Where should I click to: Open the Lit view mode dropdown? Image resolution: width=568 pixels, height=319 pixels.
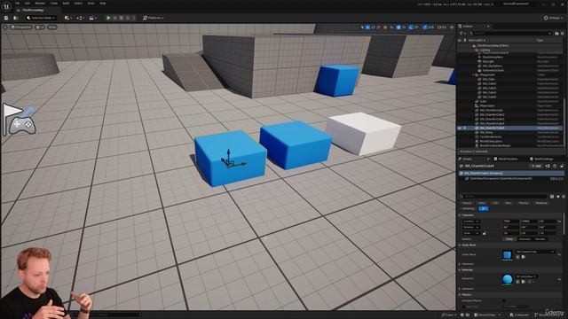coord(40,27)
